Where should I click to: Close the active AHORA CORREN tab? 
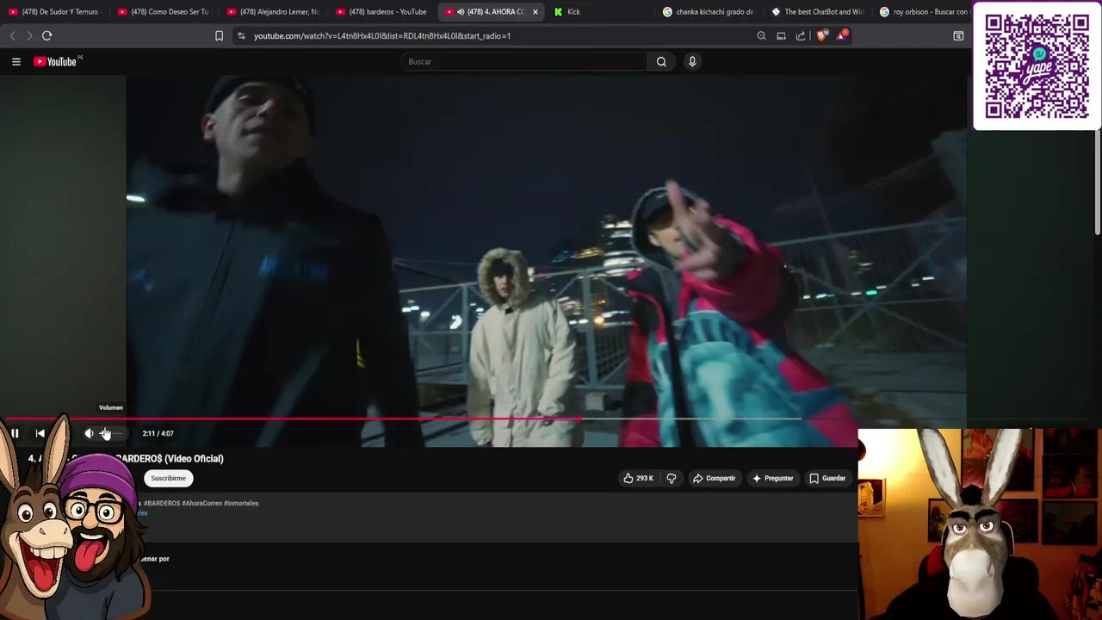[536, 12]
